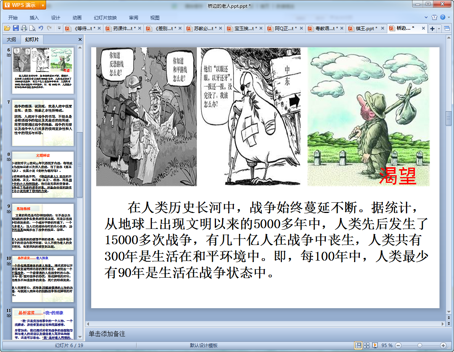Open the 设计 ribbon tab
Viewport: 454px width, 352px height.
click(56, 18)
